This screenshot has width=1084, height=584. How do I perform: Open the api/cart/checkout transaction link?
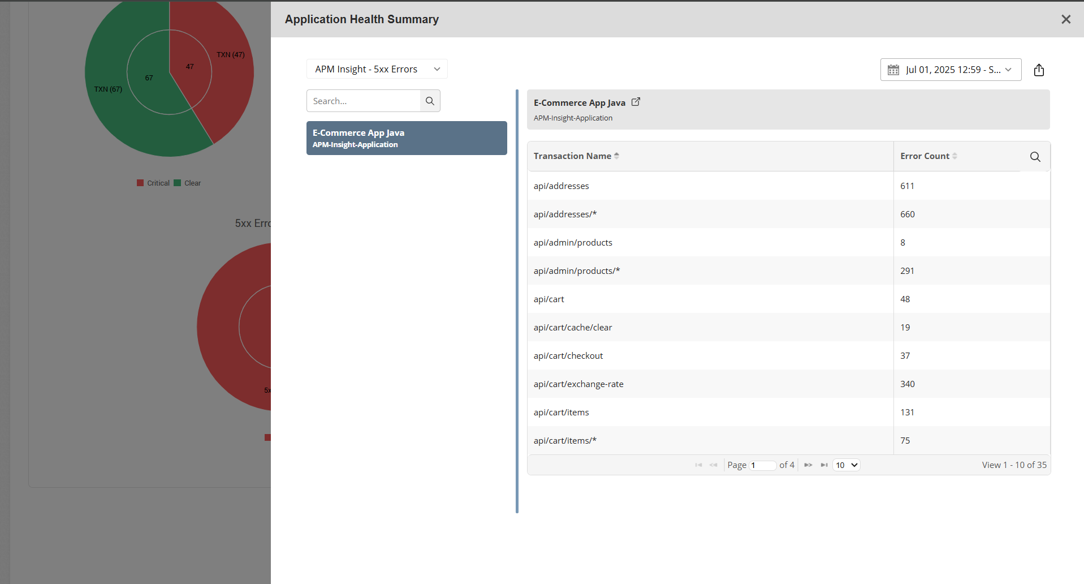click(x=568, y=355)
